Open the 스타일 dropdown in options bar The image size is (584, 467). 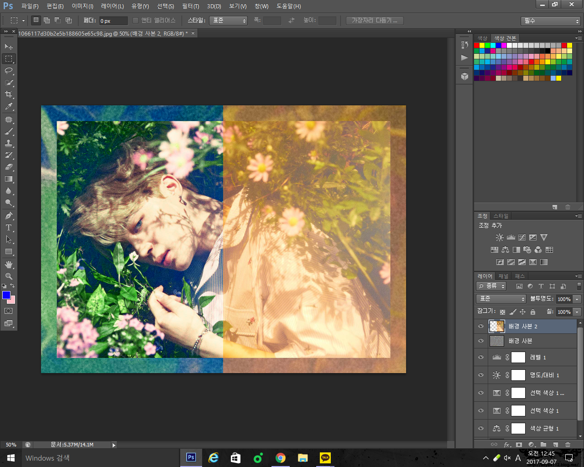point(228,21)
